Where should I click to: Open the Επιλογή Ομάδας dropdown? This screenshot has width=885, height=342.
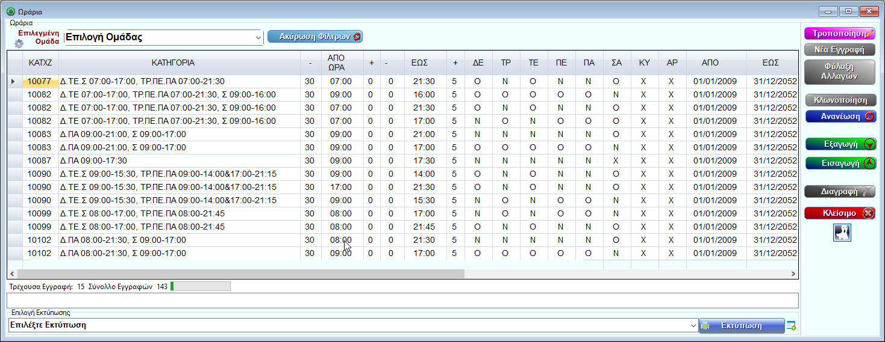click(x=258, y=37)
